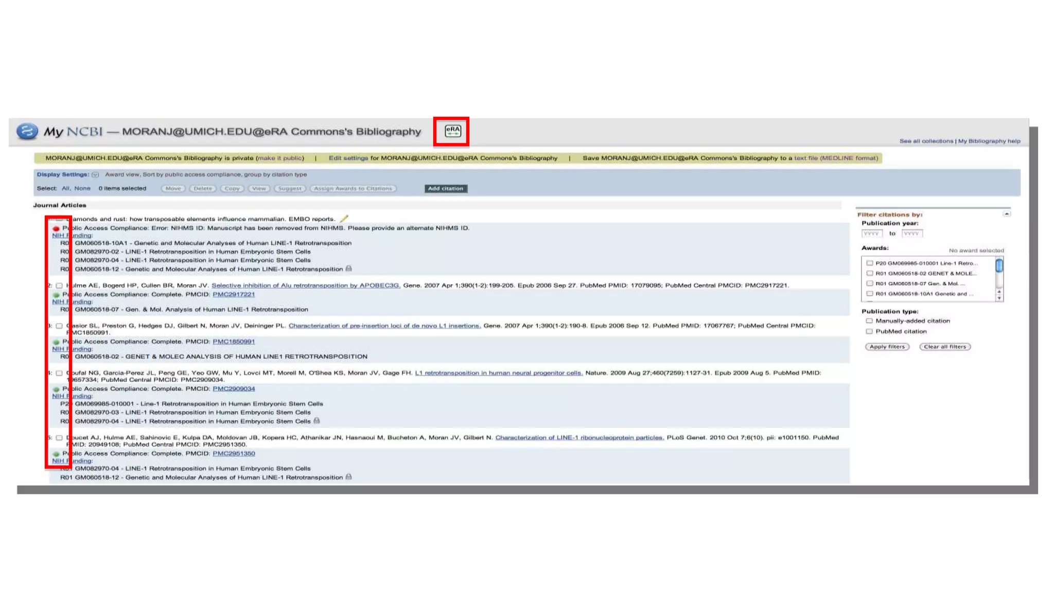Check the Manually-added citation filter
The height and width of the screenshot is (592, 1054).
[x=869, y=321]
